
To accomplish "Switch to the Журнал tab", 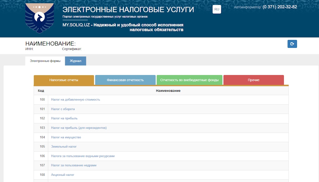I will 75,61.
